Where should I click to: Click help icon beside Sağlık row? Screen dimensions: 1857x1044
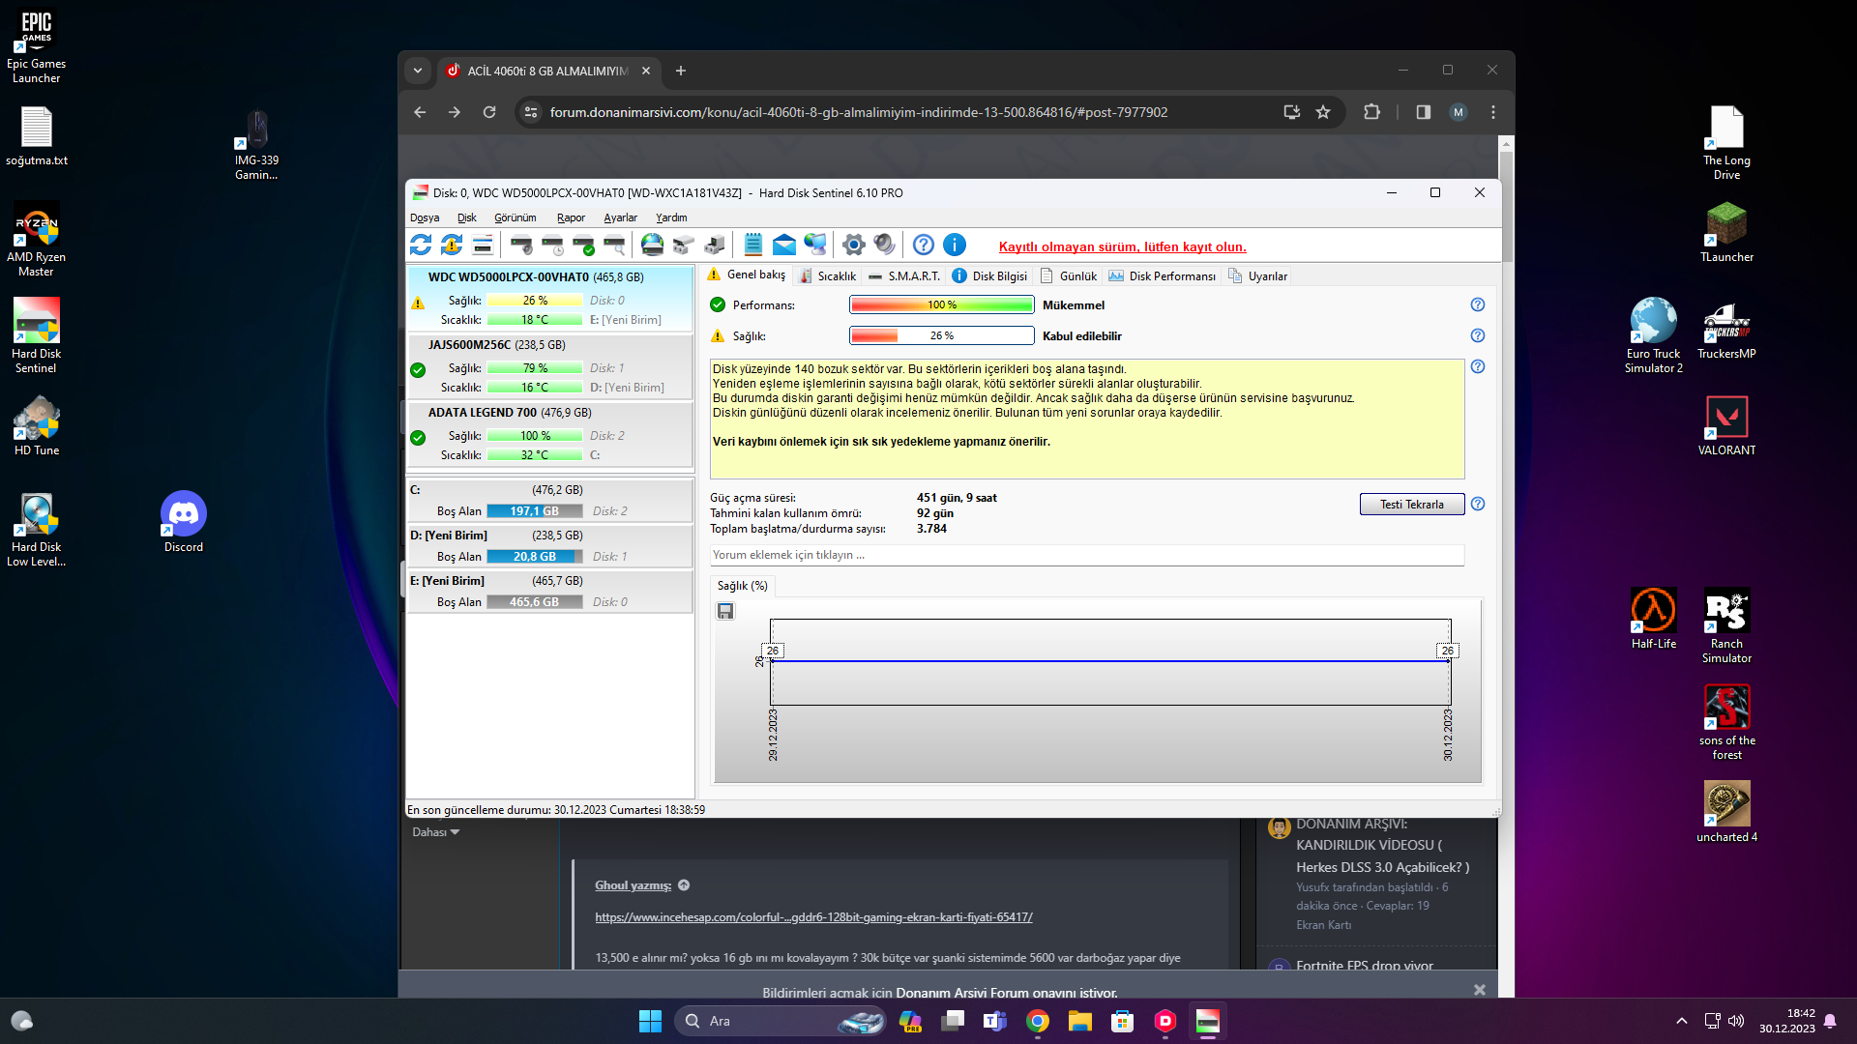pyautogui.click(x=1478, y=335)
